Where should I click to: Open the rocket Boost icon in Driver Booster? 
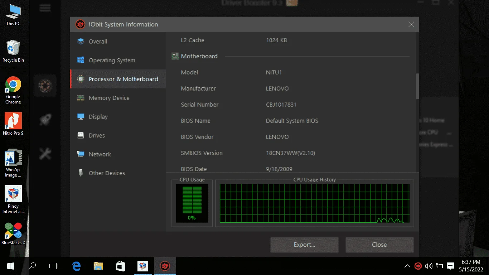click(45, 120)
